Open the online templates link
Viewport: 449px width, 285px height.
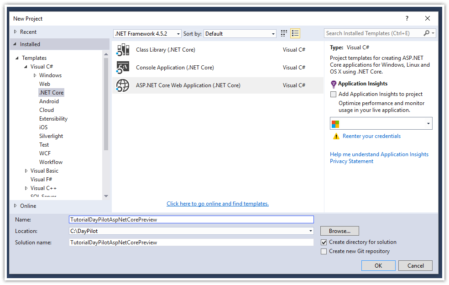coord(218,204)
